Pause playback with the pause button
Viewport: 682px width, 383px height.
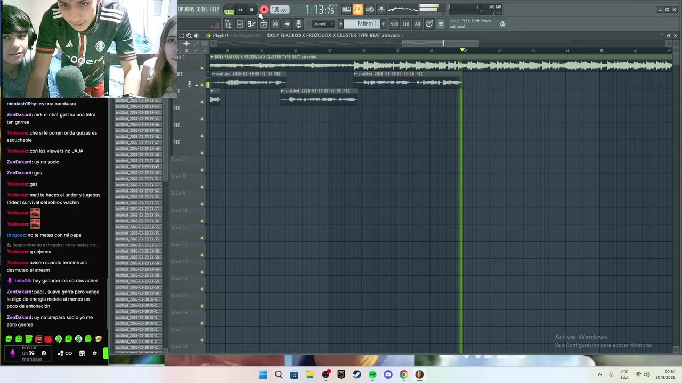pos(240,10)
